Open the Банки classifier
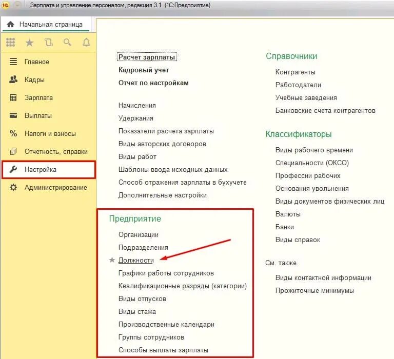The height and width of the screenshot is (359, 394). [x=284, y=227]
